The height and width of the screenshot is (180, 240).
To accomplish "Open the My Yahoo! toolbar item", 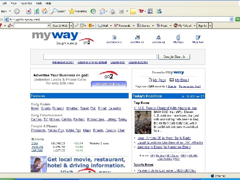I will (182, 26).
